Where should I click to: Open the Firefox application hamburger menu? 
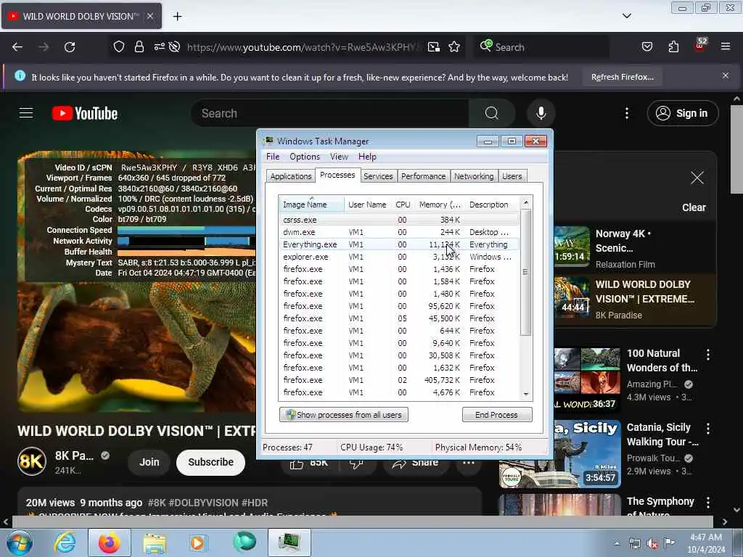726,46
